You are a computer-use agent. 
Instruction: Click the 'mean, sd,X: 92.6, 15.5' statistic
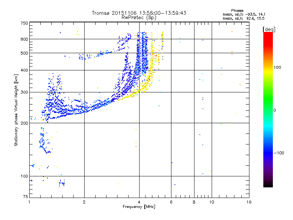[x=244, y=18]
